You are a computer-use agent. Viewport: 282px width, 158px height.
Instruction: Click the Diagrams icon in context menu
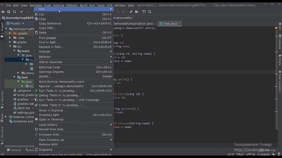coord(36,149)
